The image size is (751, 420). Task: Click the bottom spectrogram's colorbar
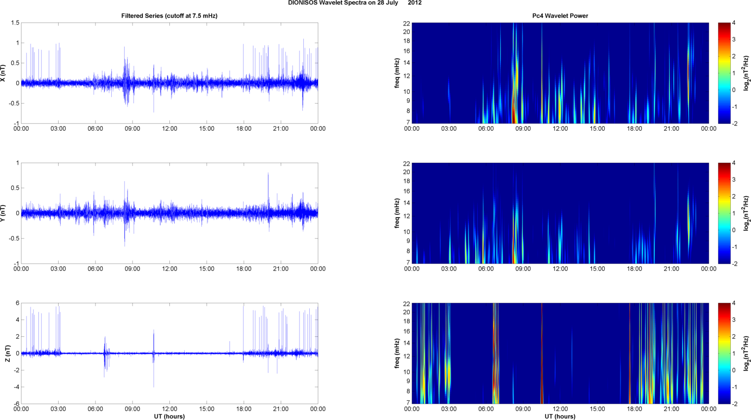[x=724, y=353]
